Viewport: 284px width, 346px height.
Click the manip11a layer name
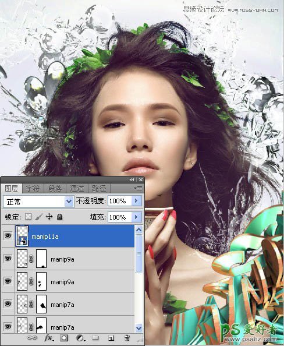tap(45, 236)
